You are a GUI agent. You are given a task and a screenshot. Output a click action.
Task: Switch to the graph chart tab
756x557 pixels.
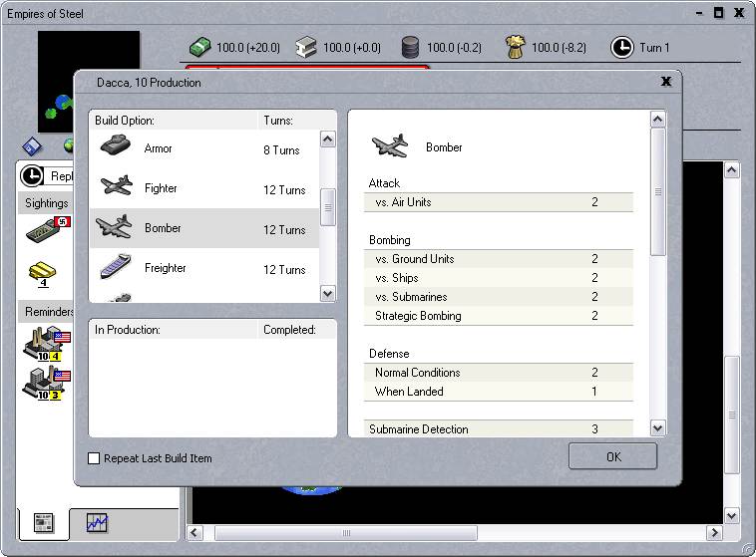pyautogui.click(x=97, y=522)
